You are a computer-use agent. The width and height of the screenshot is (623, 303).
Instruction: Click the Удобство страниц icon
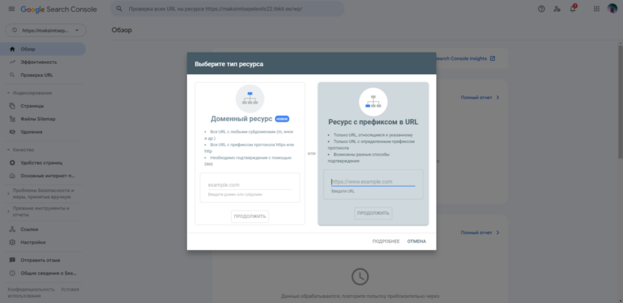[x=12, y=163]
